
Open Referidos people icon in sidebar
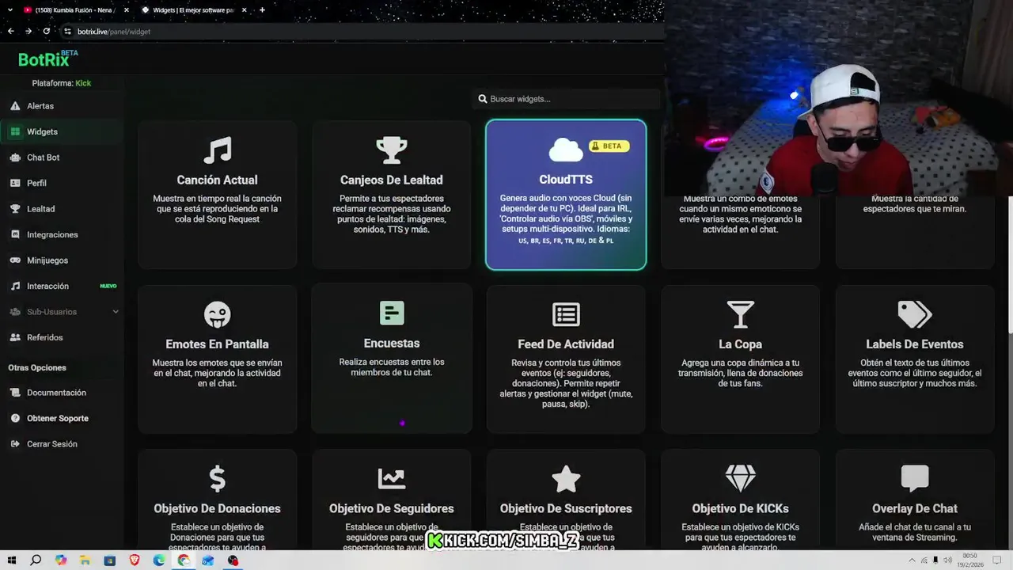pos(15,337)
